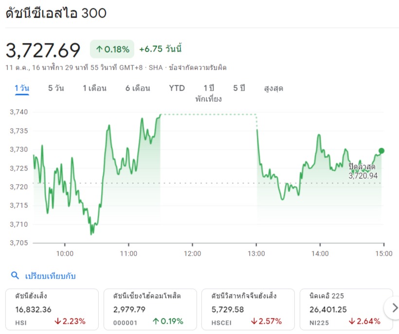Open the ดัชนีฮั่งเส็ง HSI card

point(52,309)
